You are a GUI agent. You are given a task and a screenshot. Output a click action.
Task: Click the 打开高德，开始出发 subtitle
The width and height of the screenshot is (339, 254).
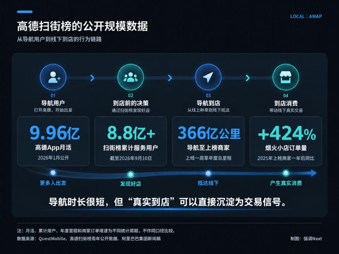53,110
